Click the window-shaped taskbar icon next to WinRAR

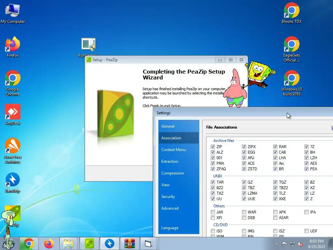[148, 243]
